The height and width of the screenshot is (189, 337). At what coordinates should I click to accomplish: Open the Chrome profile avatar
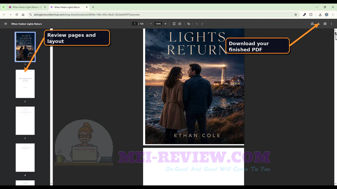click(x=326, y=14)
